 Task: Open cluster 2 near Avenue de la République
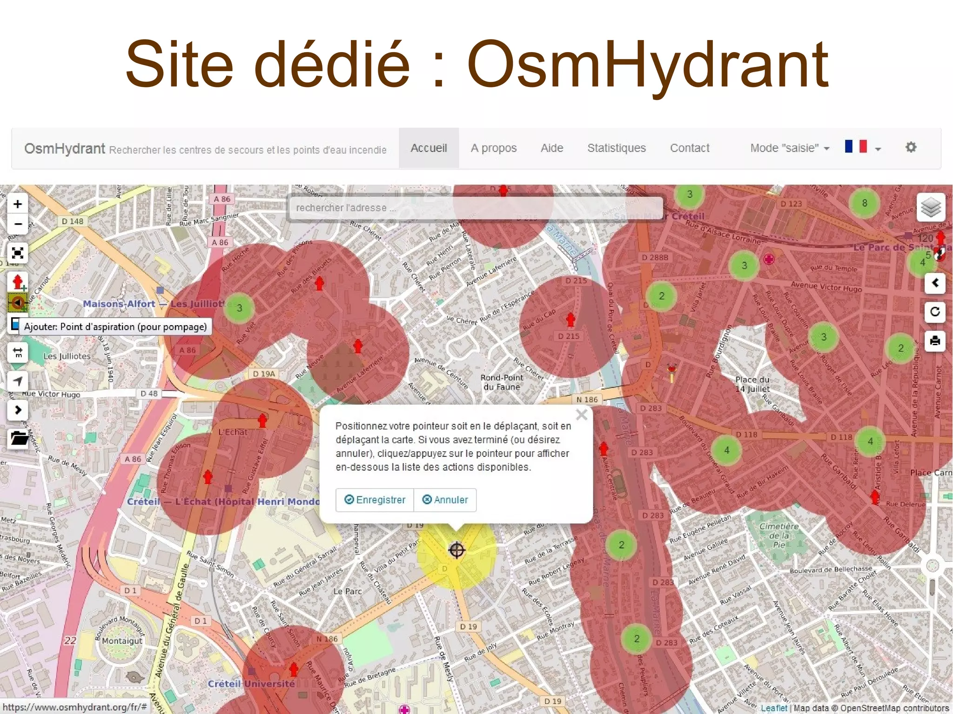(900, 348)
